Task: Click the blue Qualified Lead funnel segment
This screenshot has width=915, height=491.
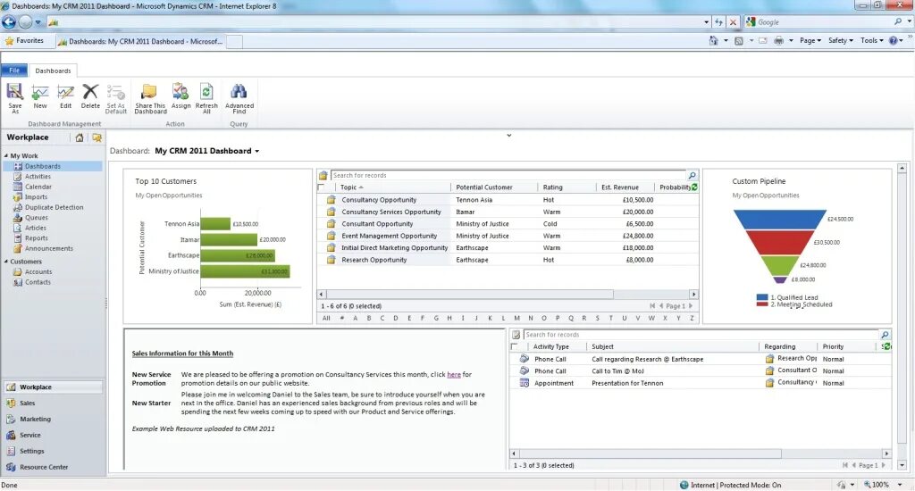Action: [779, 220]
